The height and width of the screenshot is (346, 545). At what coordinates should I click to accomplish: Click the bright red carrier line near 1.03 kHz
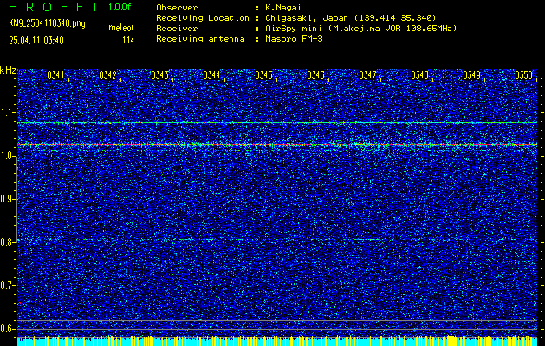coord(277,144)
